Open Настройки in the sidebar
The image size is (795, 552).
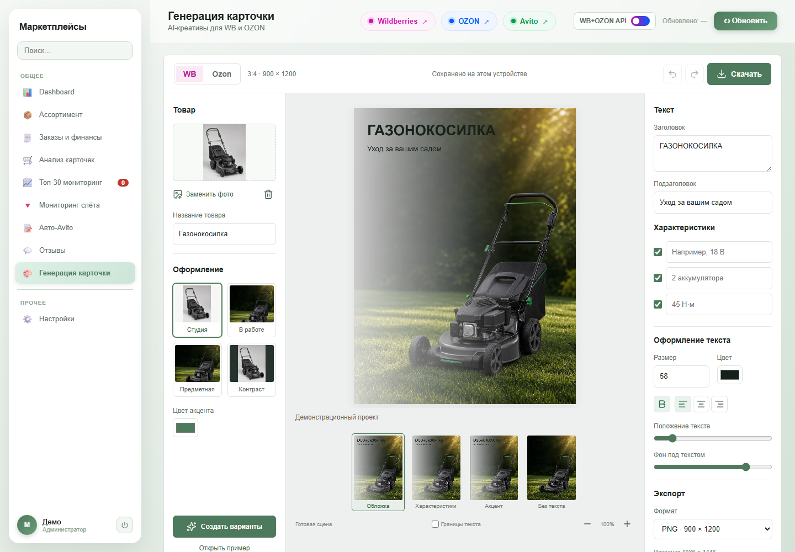[x=75, y=319]
